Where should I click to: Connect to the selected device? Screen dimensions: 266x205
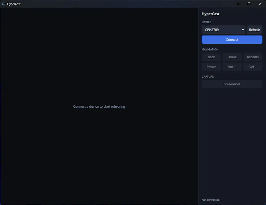click(x=232, y=39)
